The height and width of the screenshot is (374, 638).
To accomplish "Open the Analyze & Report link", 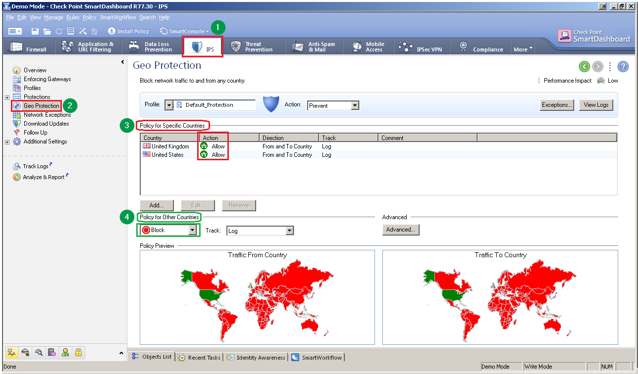I will coord(44,177).
